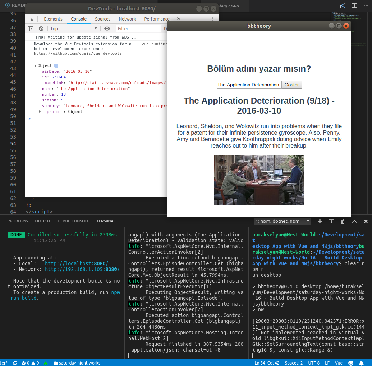
Task: Switch to the Network tab in DevTools
Action: point(127,19)
